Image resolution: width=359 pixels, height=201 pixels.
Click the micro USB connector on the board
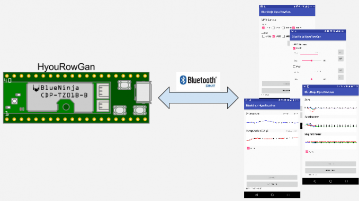pos(143,92)
